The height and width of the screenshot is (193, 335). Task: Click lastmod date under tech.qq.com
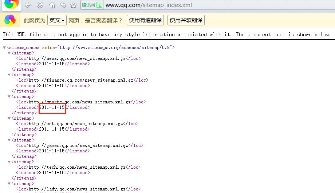pos(52,173)
